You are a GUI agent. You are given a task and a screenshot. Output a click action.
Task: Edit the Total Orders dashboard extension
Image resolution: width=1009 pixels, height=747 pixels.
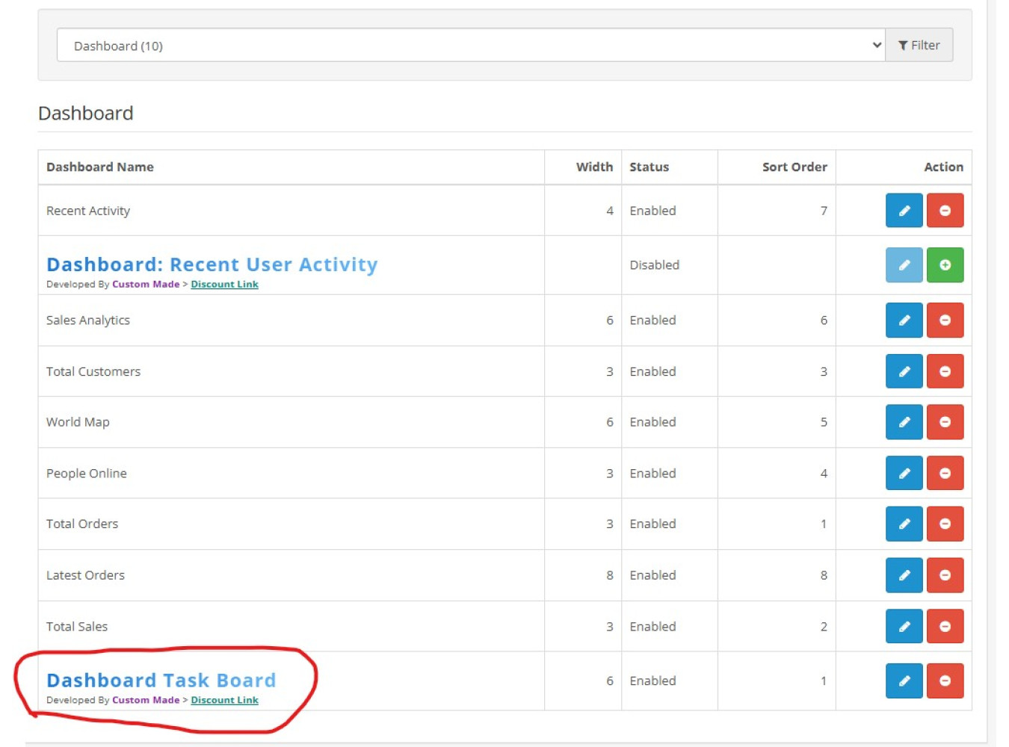(x=904, y=524)
